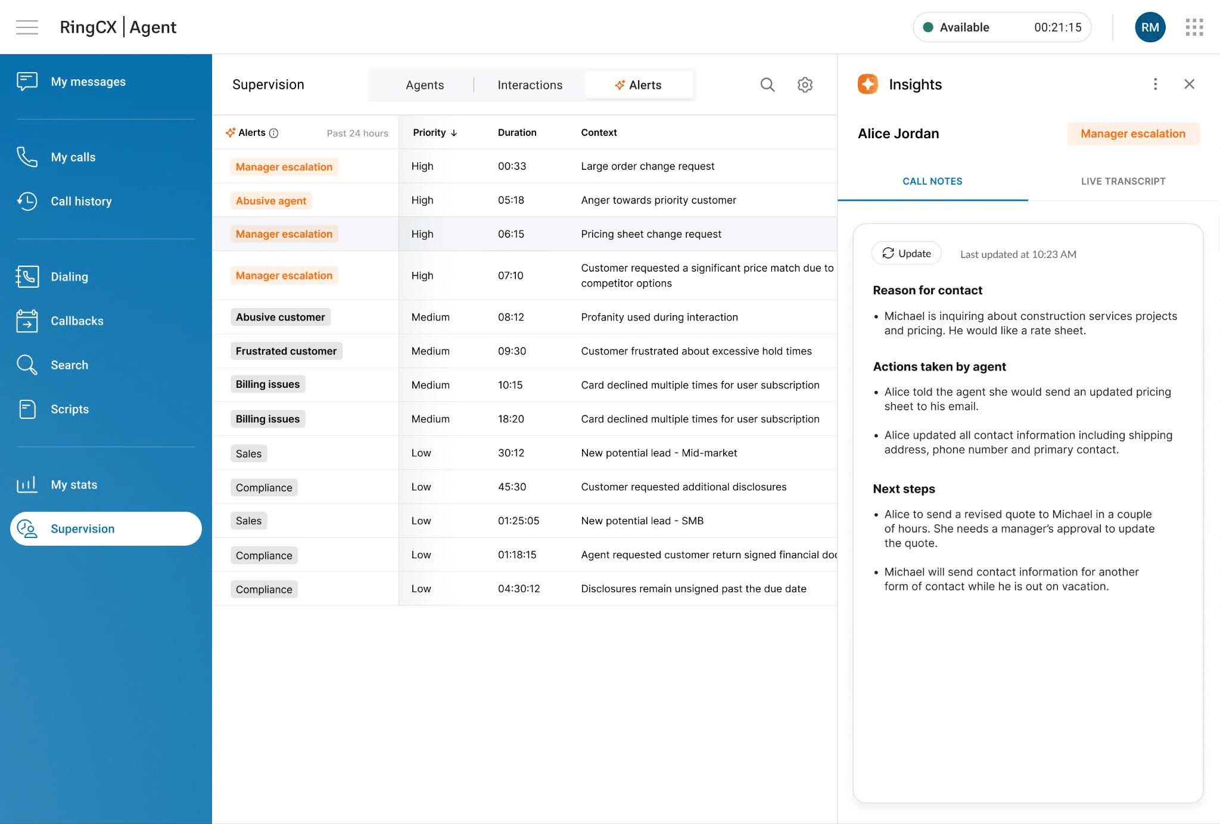Go to Callbacks in sidebar
This screenshot has height=824, width=1220.
click(x=77, y=321)
